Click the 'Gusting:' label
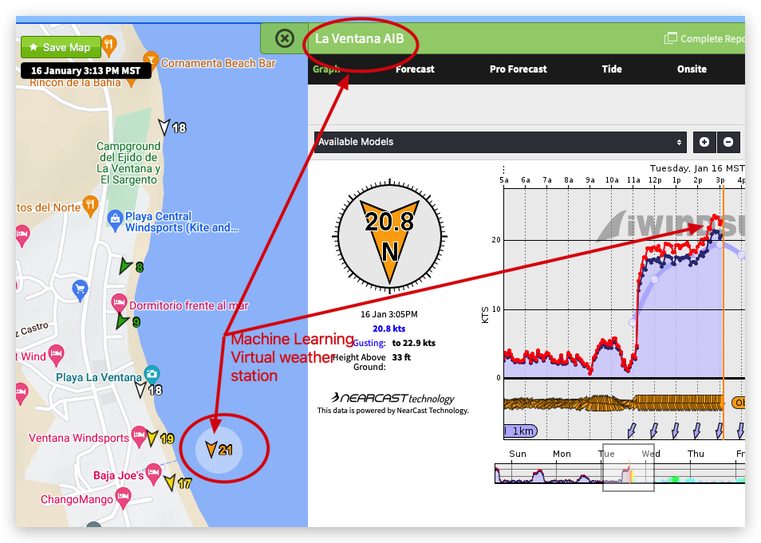This screenshot has height=543, width=761. pos(369,343)
